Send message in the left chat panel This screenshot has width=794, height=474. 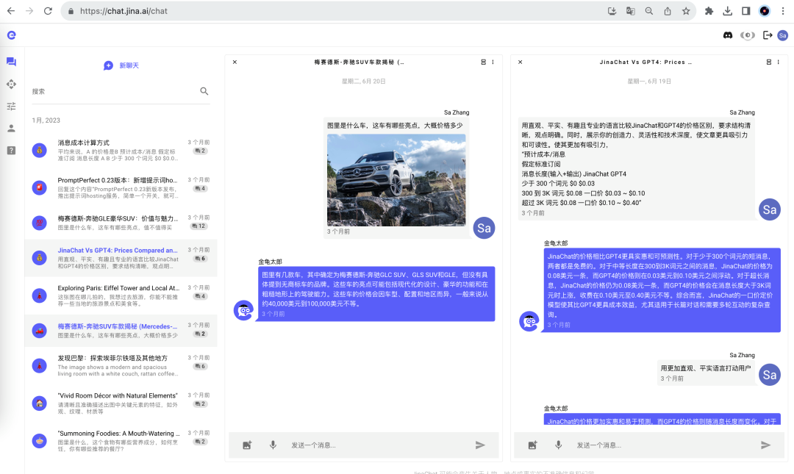pyautogui.click(x=480, y=445)
